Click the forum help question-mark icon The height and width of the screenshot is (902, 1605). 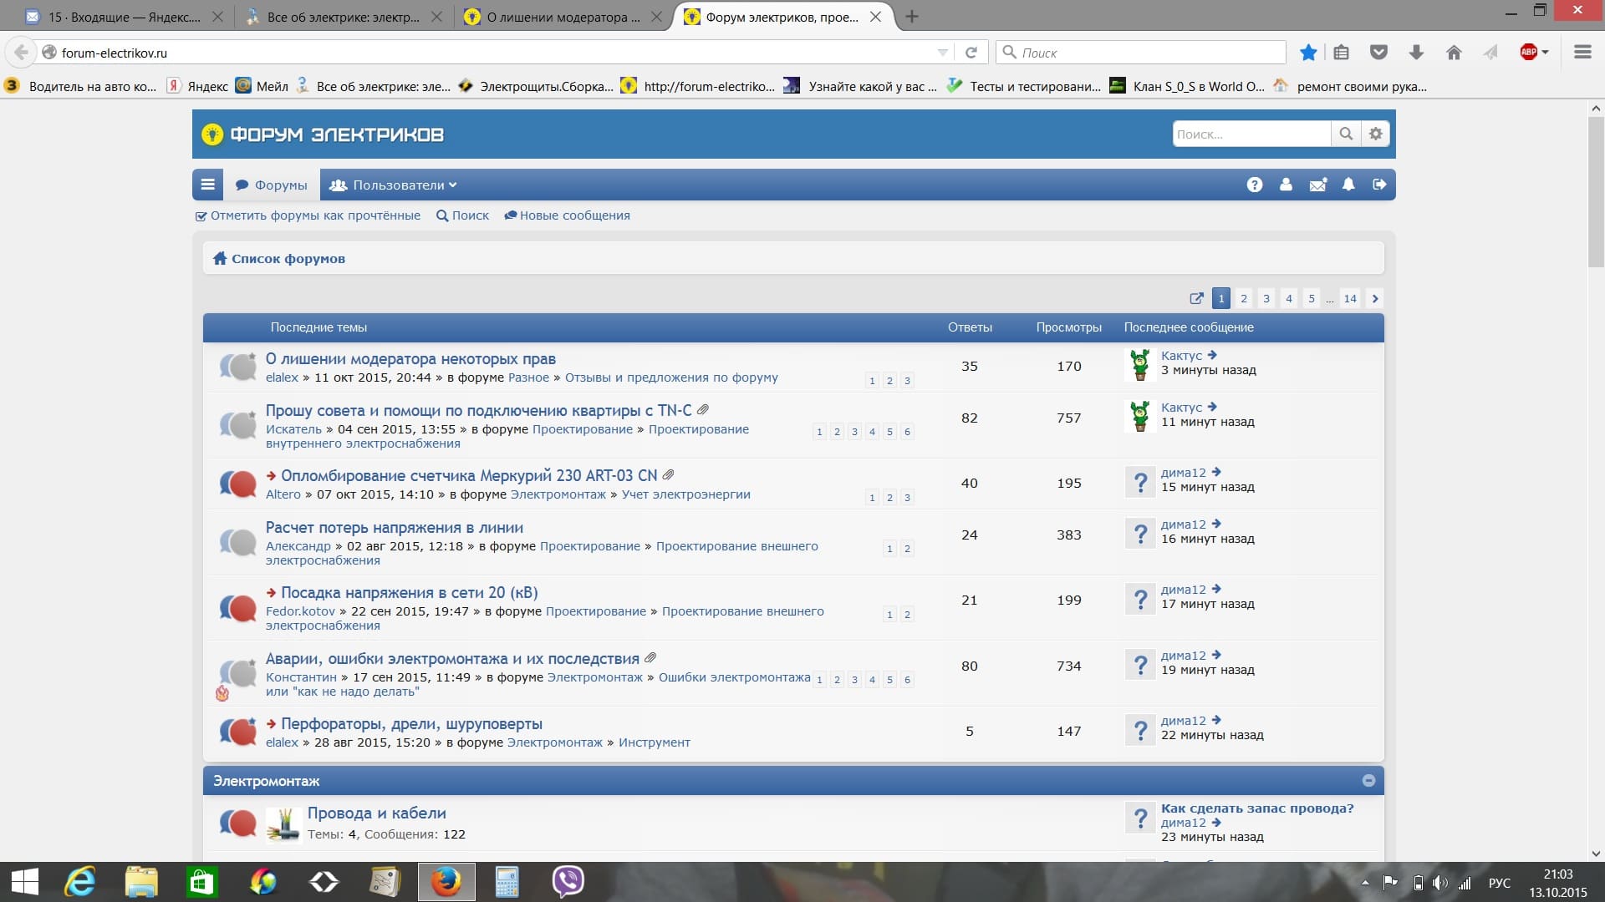[x=1254, y=185]
